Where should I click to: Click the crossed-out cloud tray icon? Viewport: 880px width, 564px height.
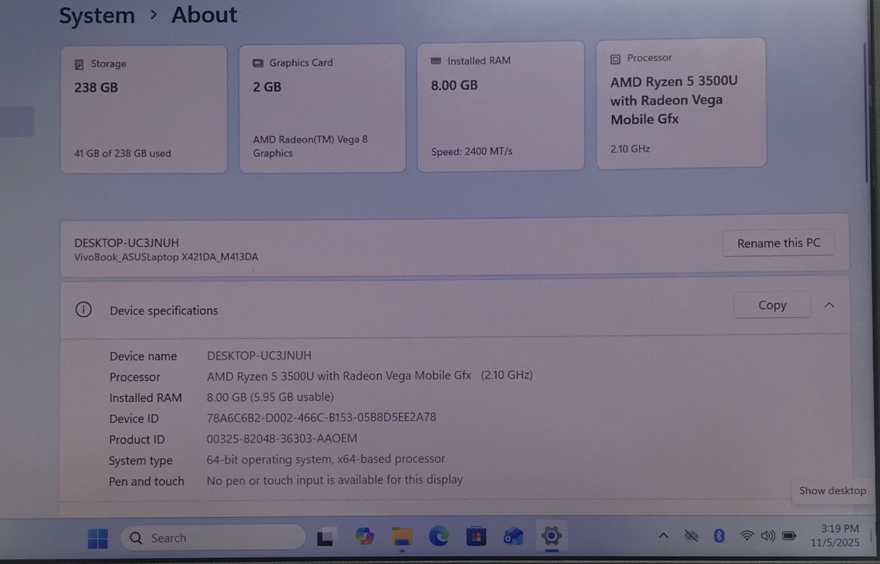pos(691,535)
